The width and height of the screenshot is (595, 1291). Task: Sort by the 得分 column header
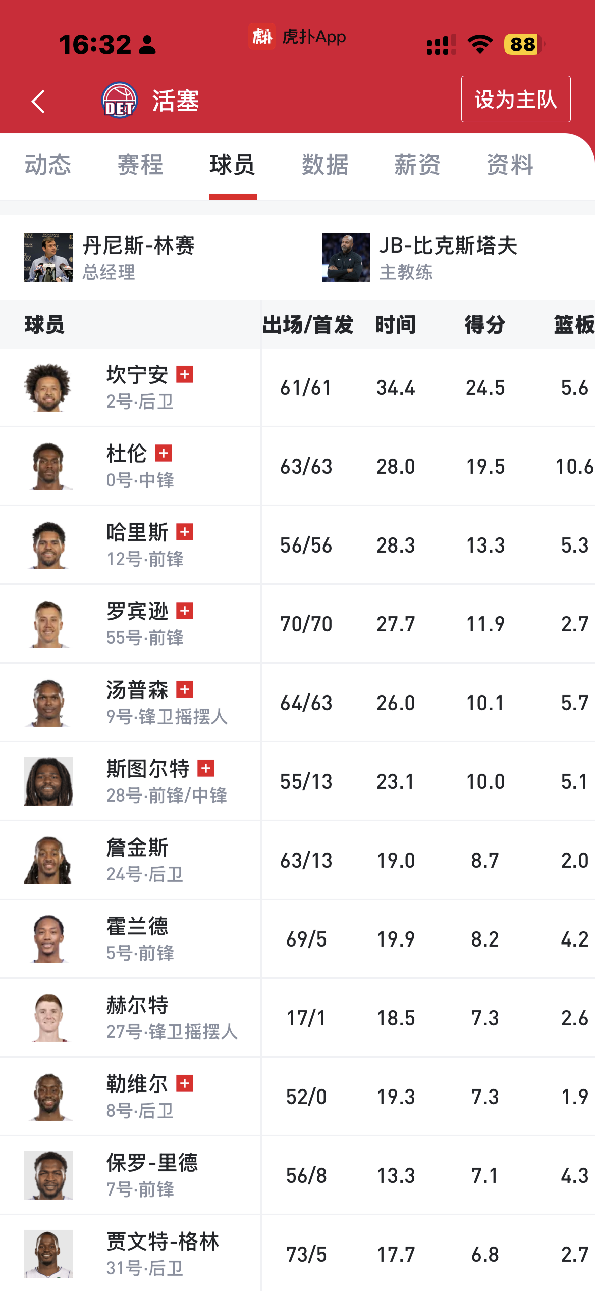(x=485, y=324)
